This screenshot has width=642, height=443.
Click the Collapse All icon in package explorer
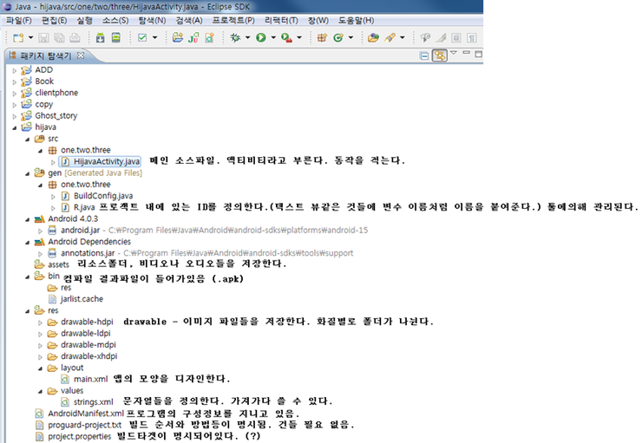point(424,55)
